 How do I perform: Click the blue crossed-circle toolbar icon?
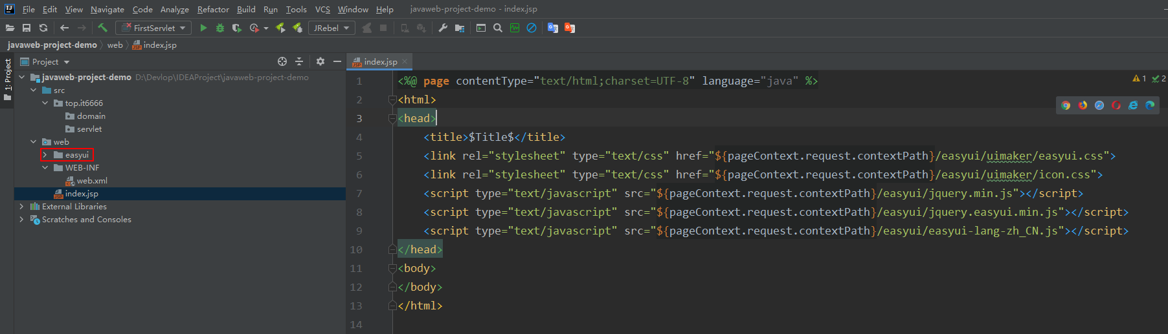pos(532,28)
